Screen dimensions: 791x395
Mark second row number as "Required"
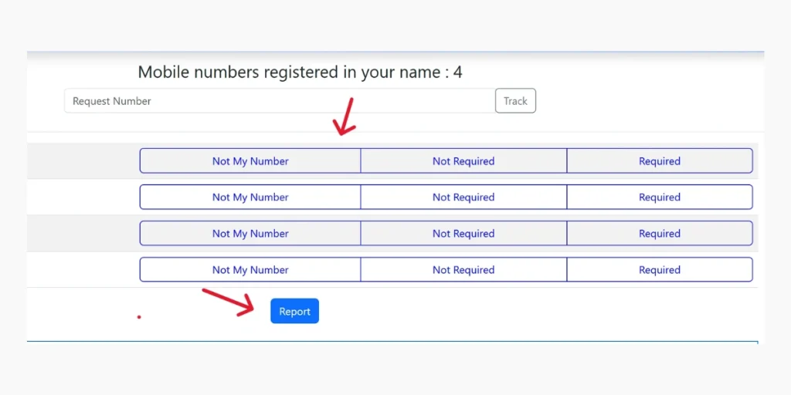660,197
